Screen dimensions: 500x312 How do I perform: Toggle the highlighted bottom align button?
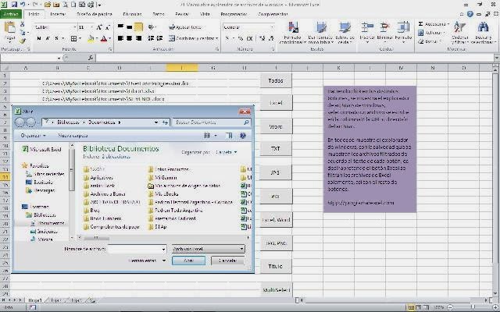(x=138, y=27)
